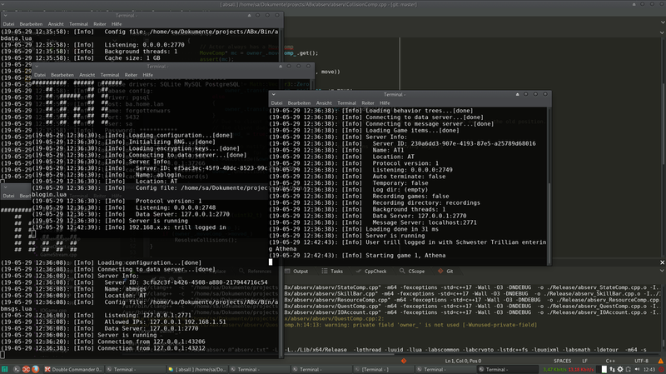Screen dimensions: 666x374
Task: Open the CppCheck tab in the bottom panel
Action: click(x=371, y=272)
